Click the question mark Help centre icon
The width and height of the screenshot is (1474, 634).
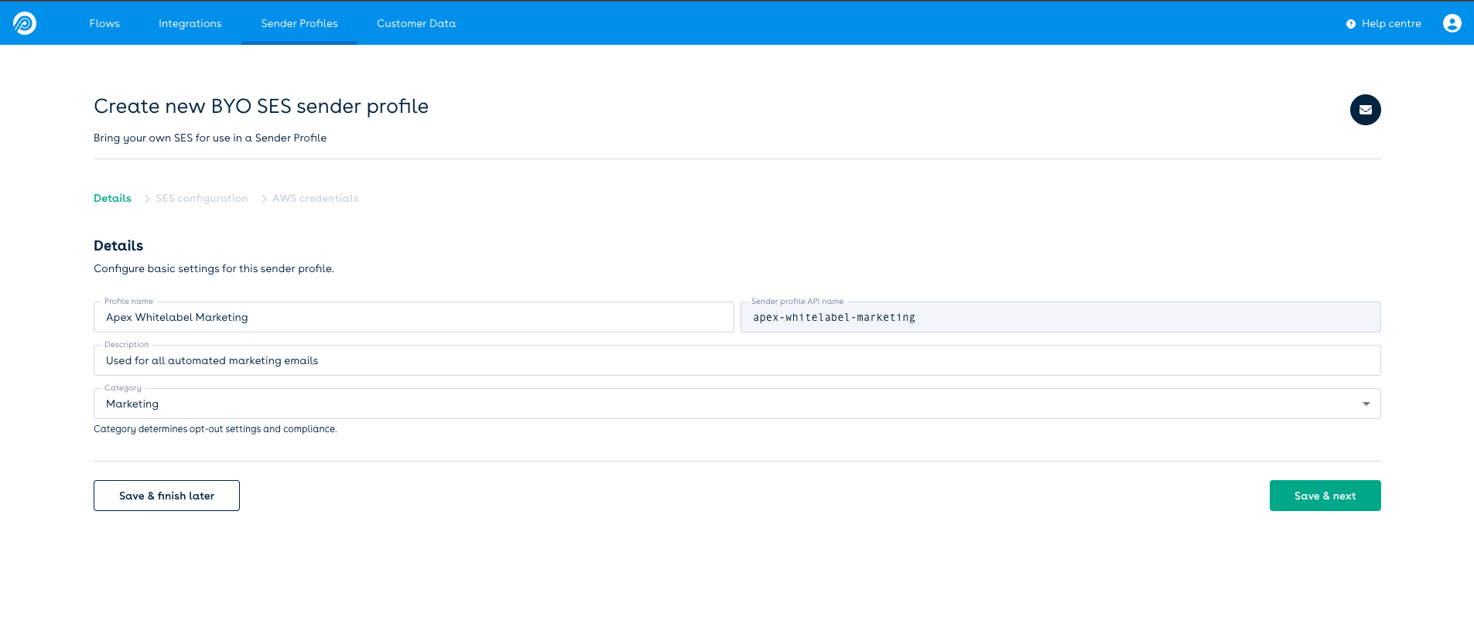coord(1350,24)
